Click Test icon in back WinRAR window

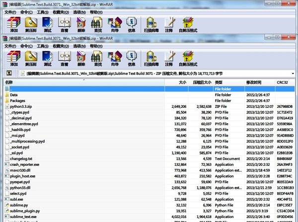(48, 24)
